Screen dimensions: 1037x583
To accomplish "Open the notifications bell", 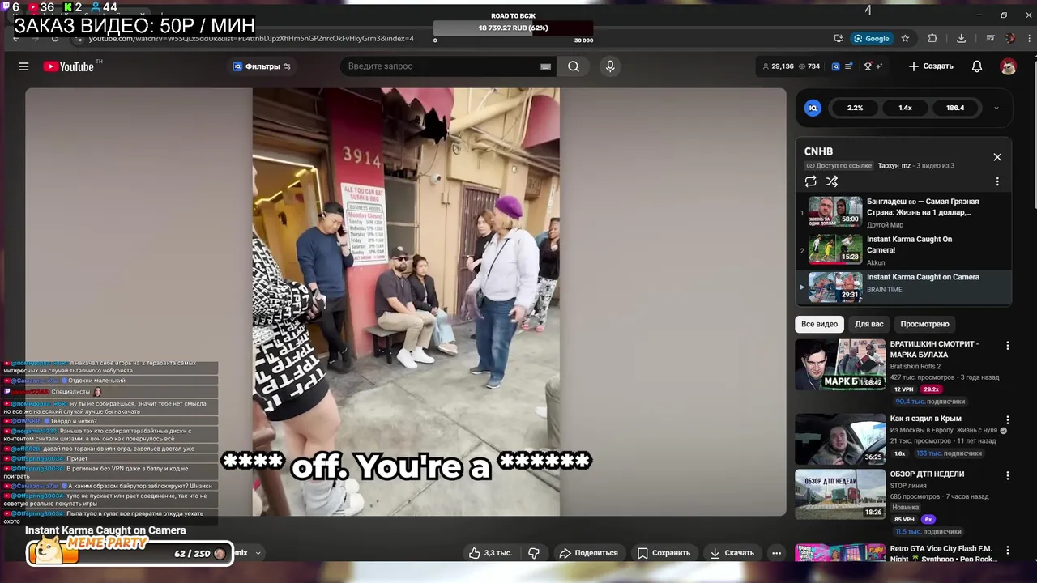I will coord(977,66).
